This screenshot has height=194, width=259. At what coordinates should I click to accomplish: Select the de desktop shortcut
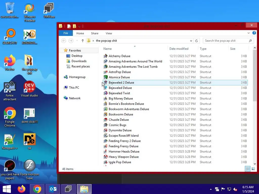click(29, 141)
